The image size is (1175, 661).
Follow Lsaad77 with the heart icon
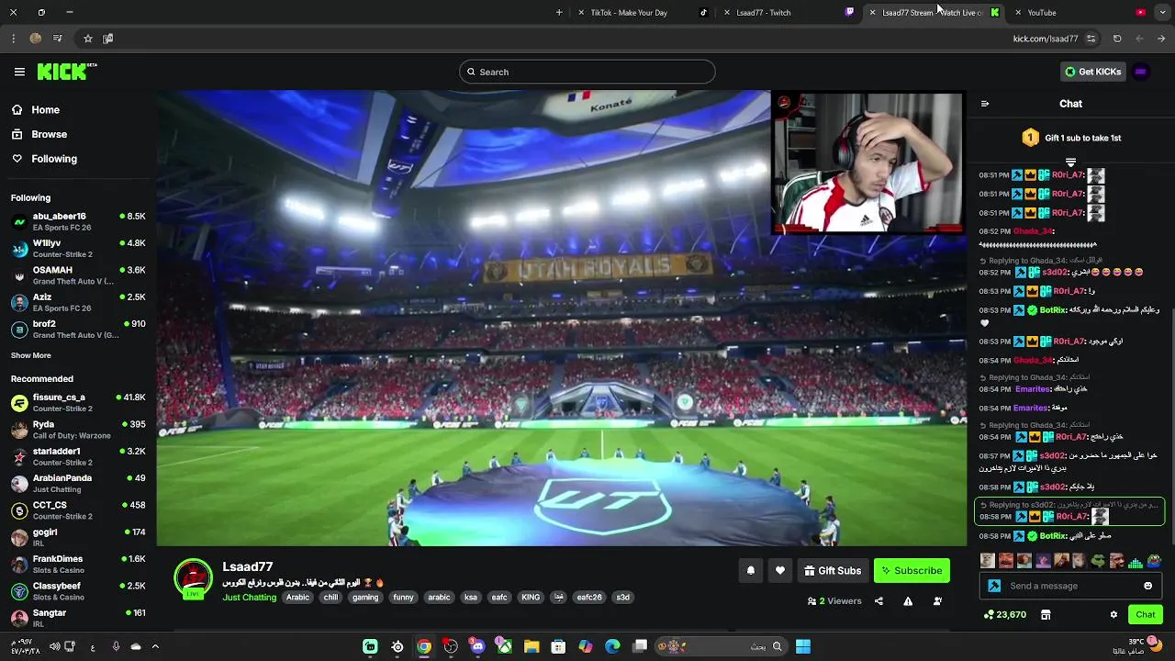pos(780,570)
